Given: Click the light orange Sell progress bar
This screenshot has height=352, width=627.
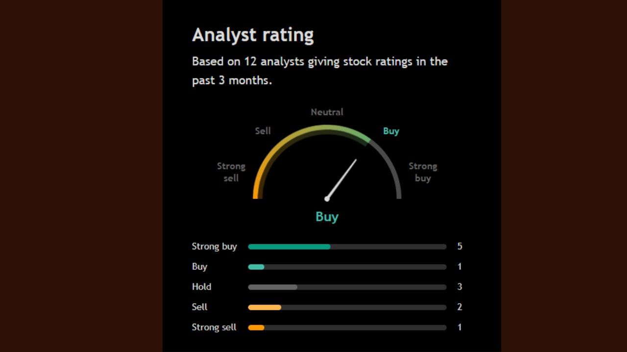Looking at the screenshot, I should (265, 308).
